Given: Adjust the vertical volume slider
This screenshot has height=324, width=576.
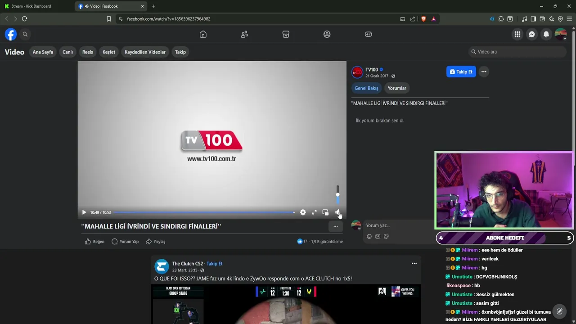Looking at the screenshot, I should 337,195.
